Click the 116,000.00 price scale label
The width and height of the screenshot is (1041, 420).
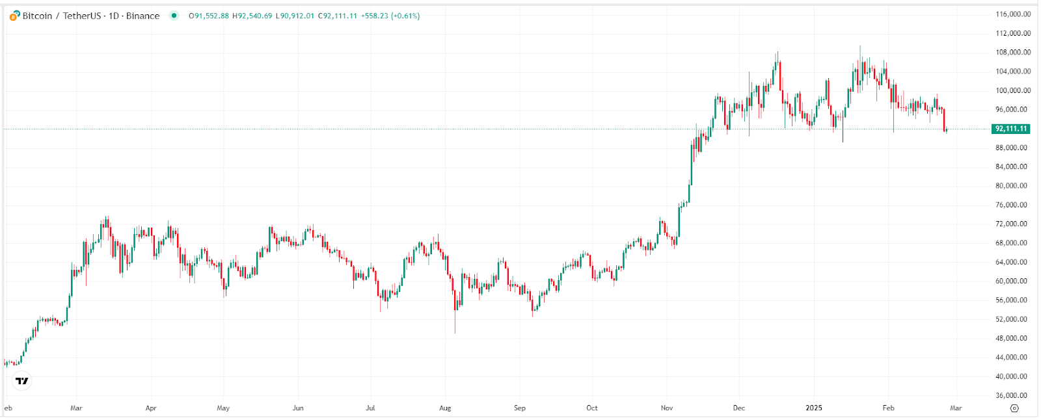(x=1013, y=14)
